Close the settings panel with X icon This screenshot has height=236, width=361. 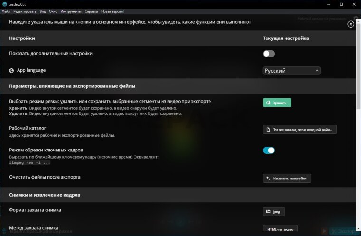pos(351,24)
